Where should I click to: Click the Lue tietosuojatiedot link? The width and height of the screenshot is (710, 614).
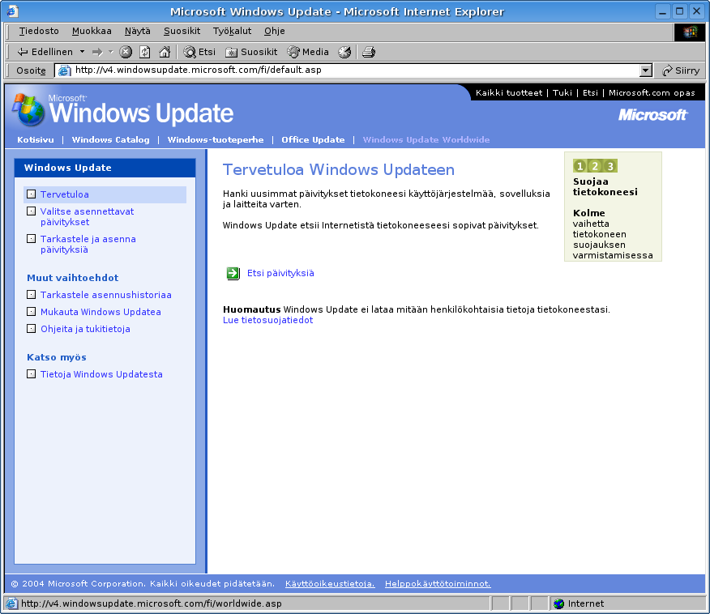pyautogui.click(x=267, y=321)
